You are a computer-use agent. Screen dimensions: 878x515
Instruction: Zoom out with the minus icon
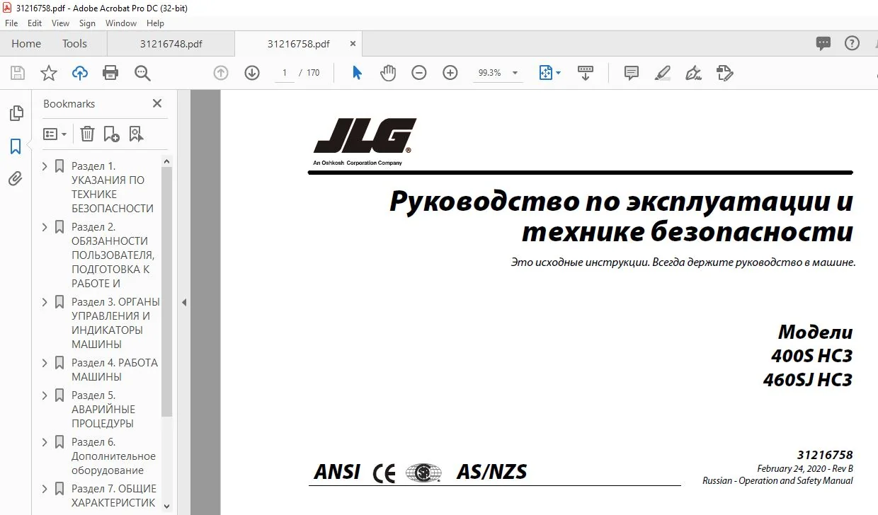[419, 73]
